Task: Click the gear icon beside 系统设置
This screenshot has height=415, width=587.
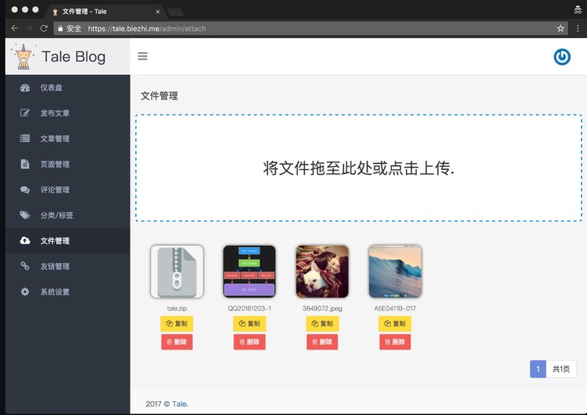Action: tap(25, 292)
